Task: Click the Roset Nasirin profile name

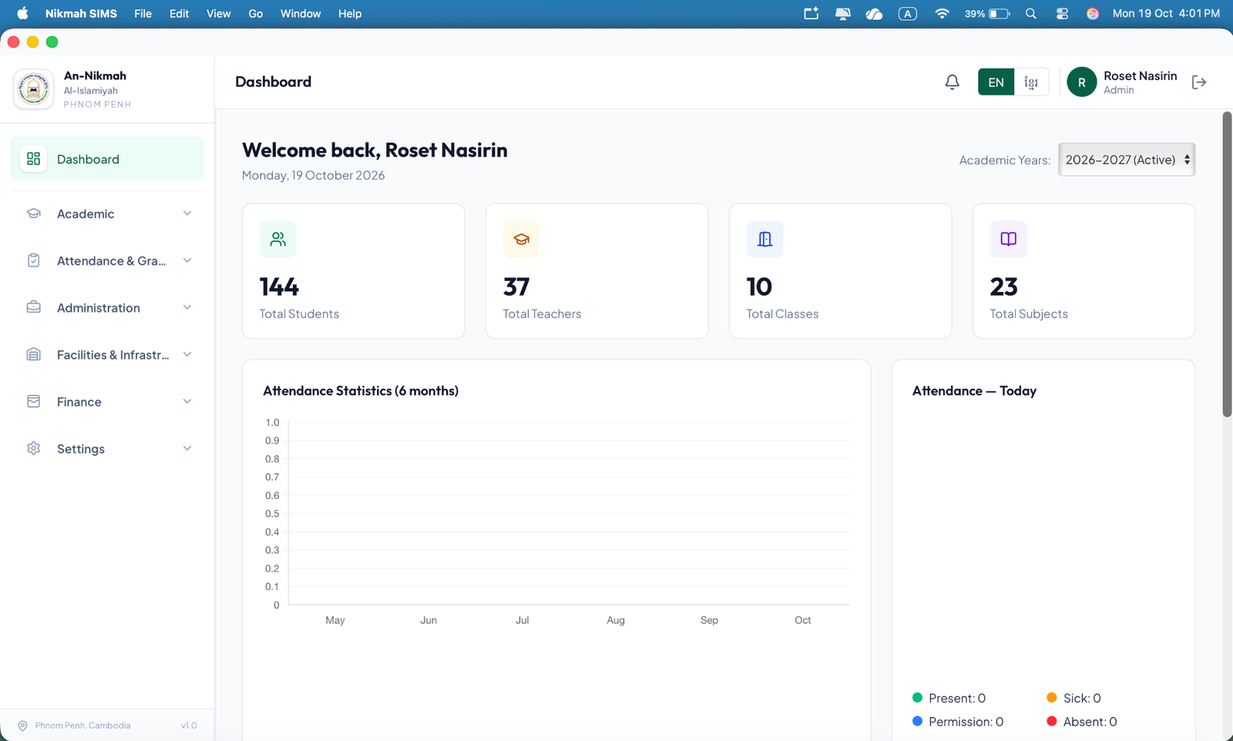Action: (1140, 75)
